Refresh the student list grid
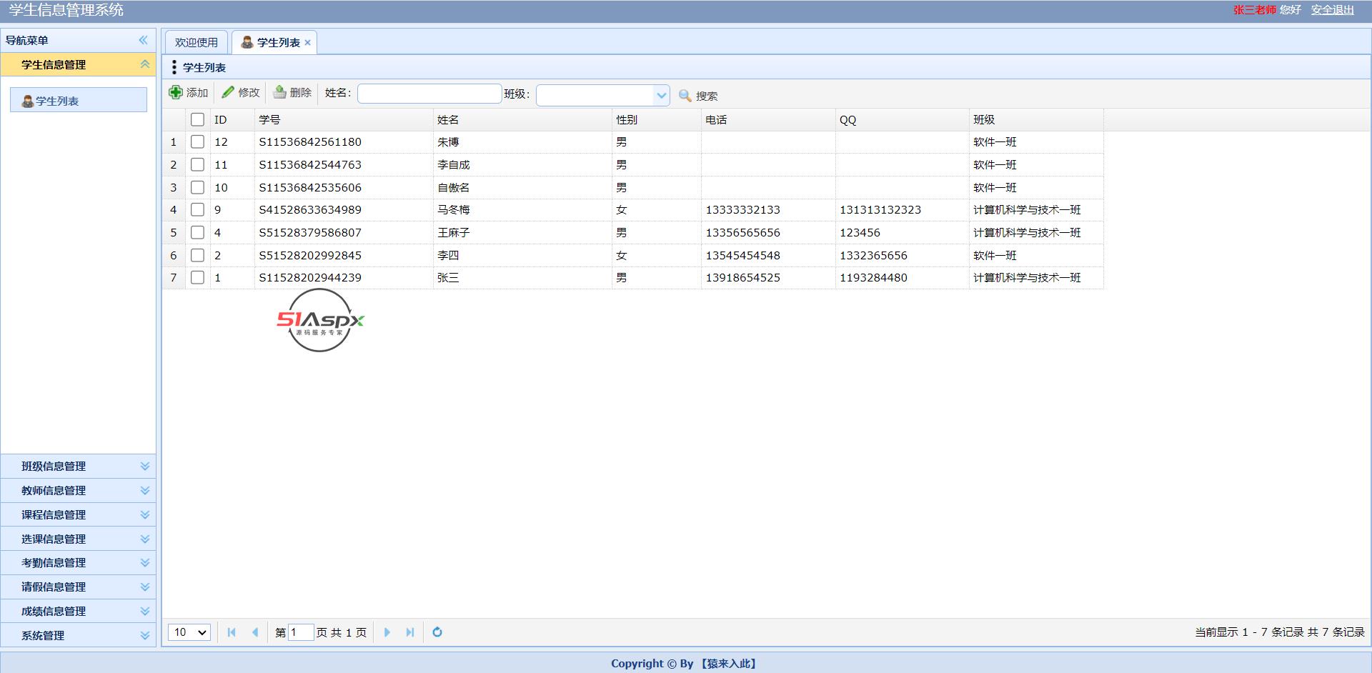 pyautogui.click(x=437, y=632)
